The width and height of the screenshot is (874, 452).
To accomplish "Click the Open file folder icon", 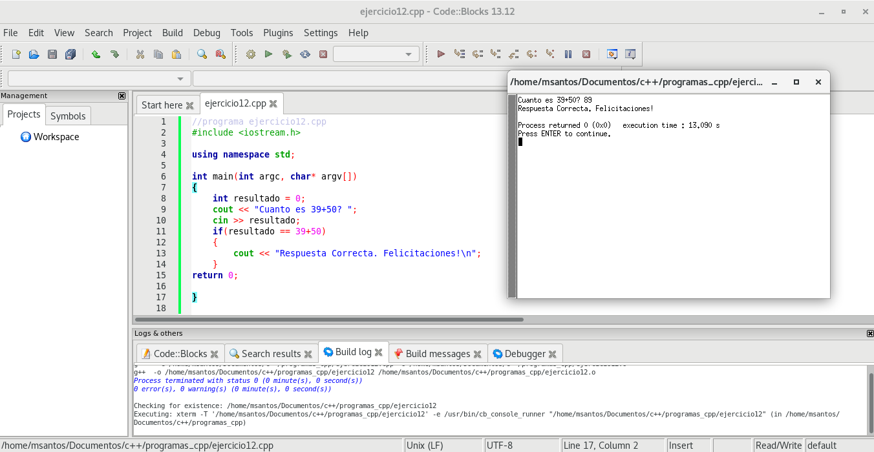I will [34, 54].
